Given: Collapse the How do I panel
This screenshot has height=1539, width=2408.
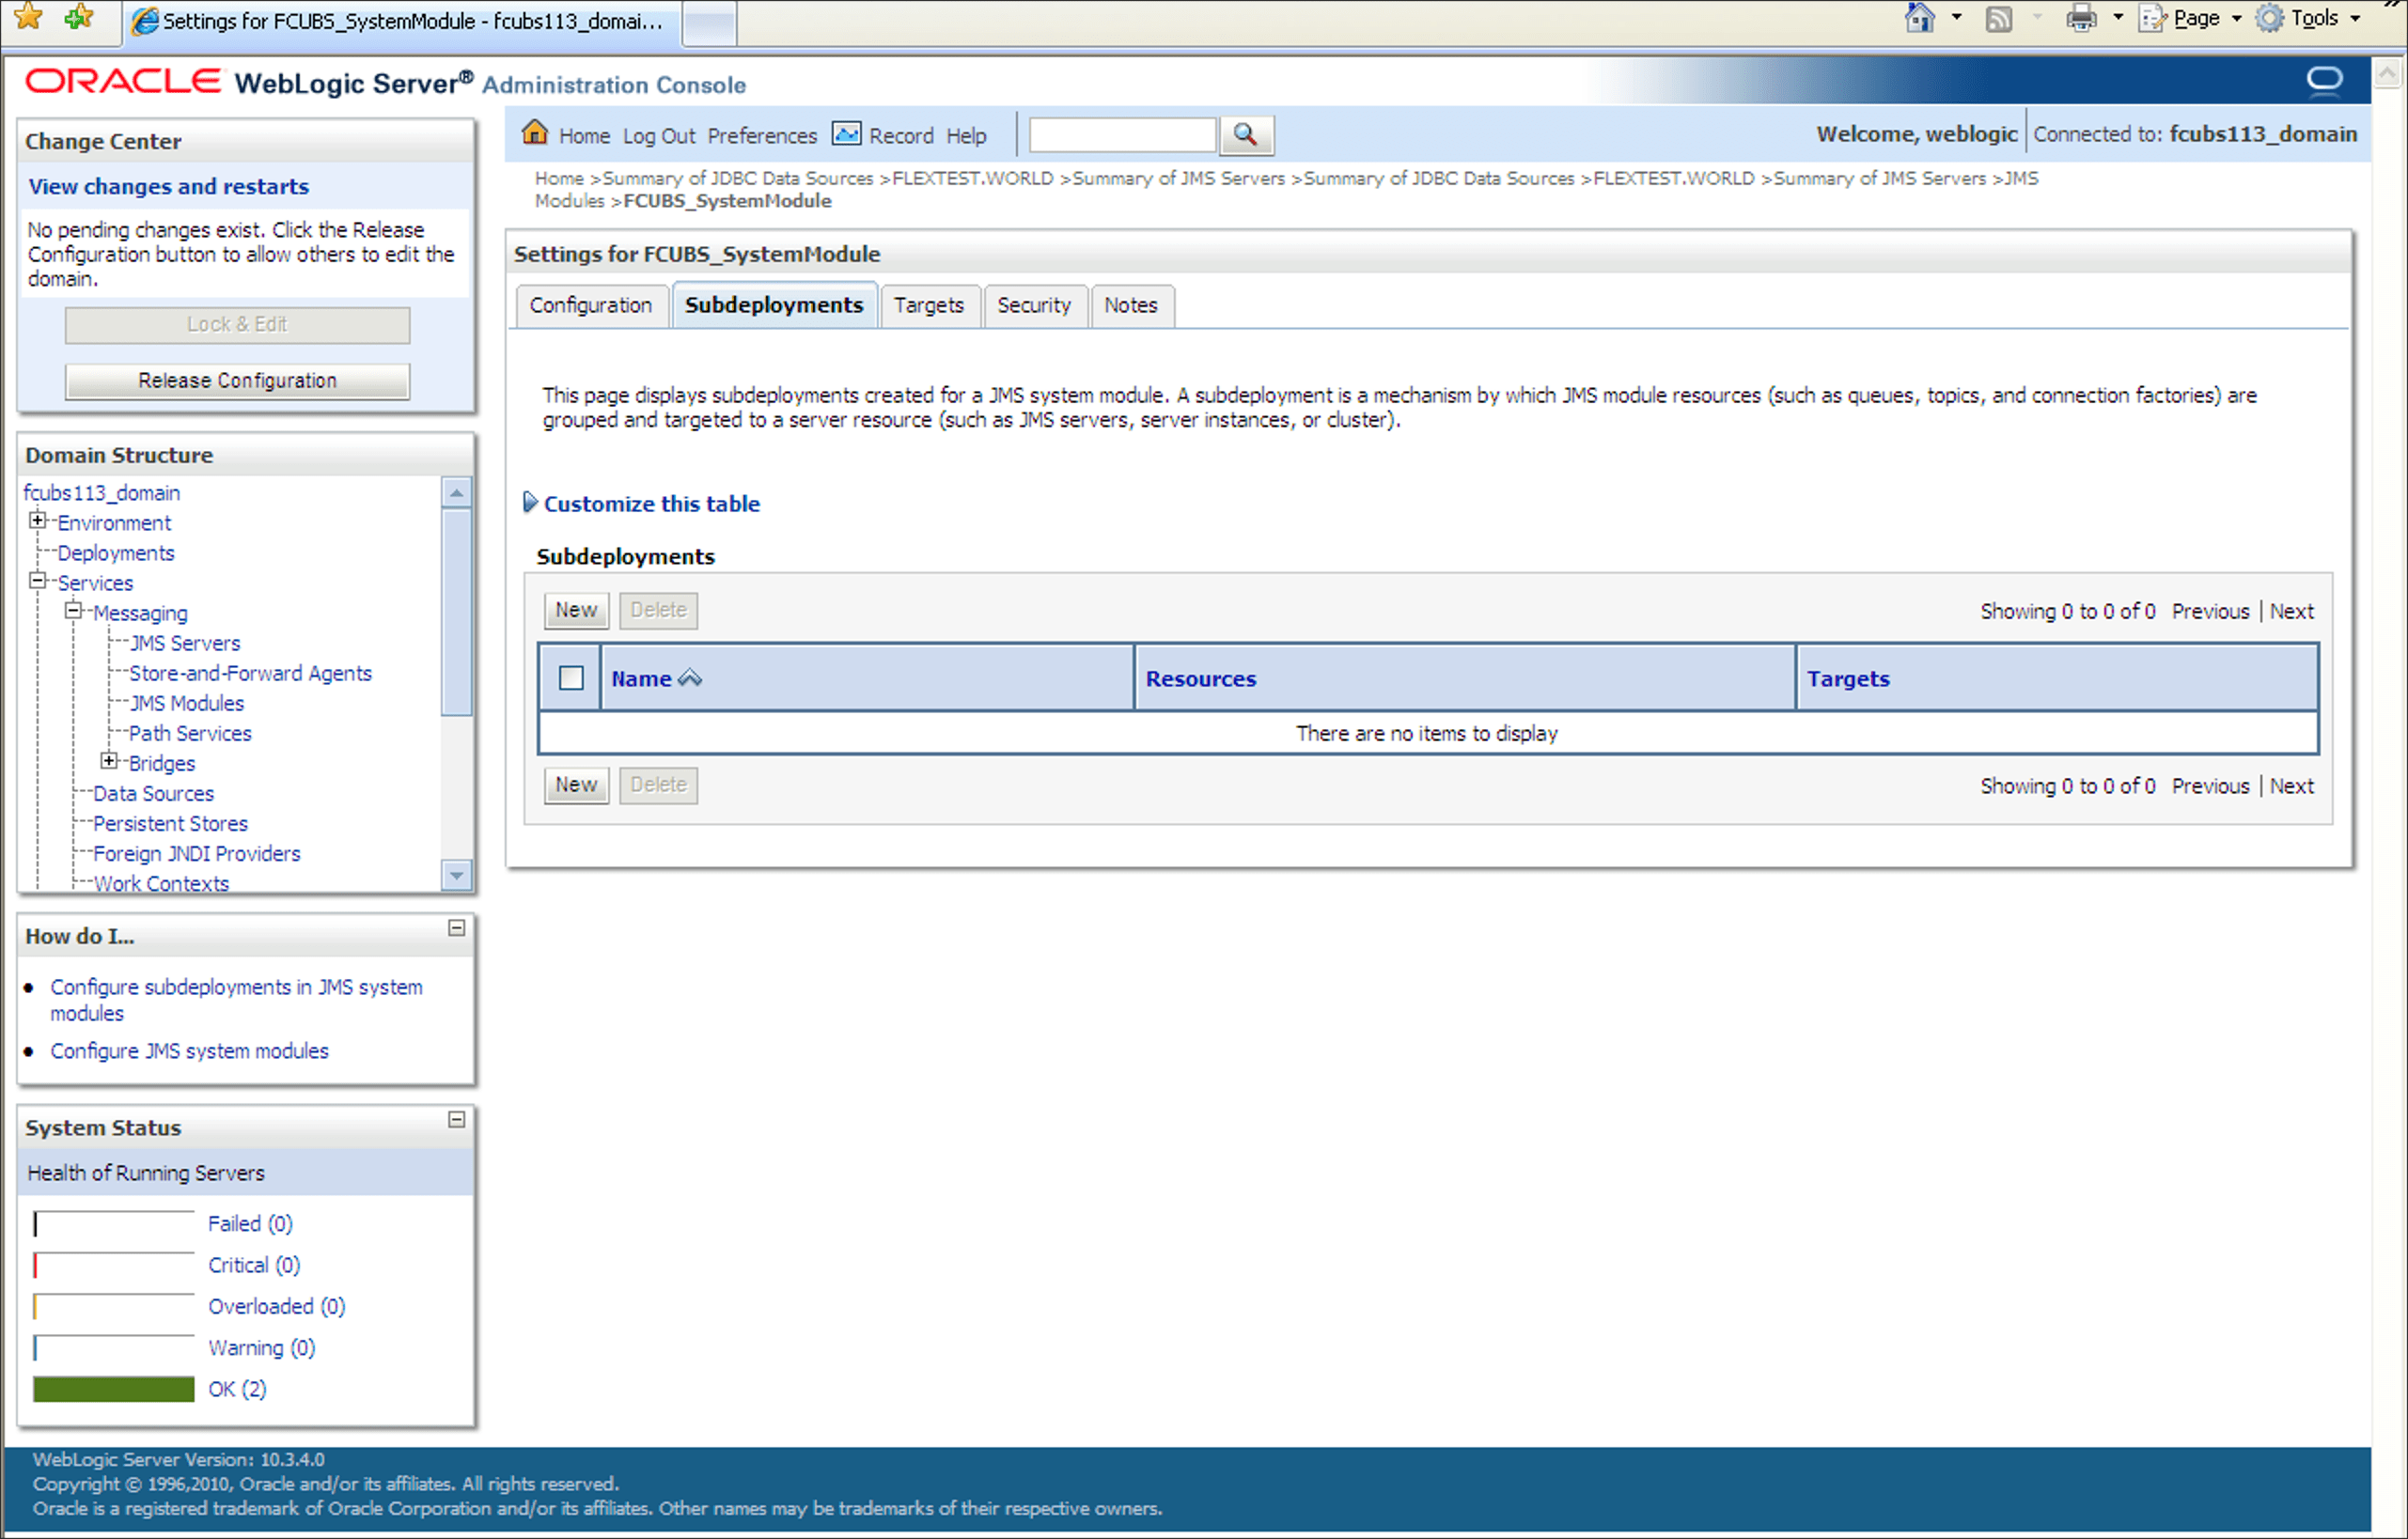Looking at the screenshot, I should point(456,928).
